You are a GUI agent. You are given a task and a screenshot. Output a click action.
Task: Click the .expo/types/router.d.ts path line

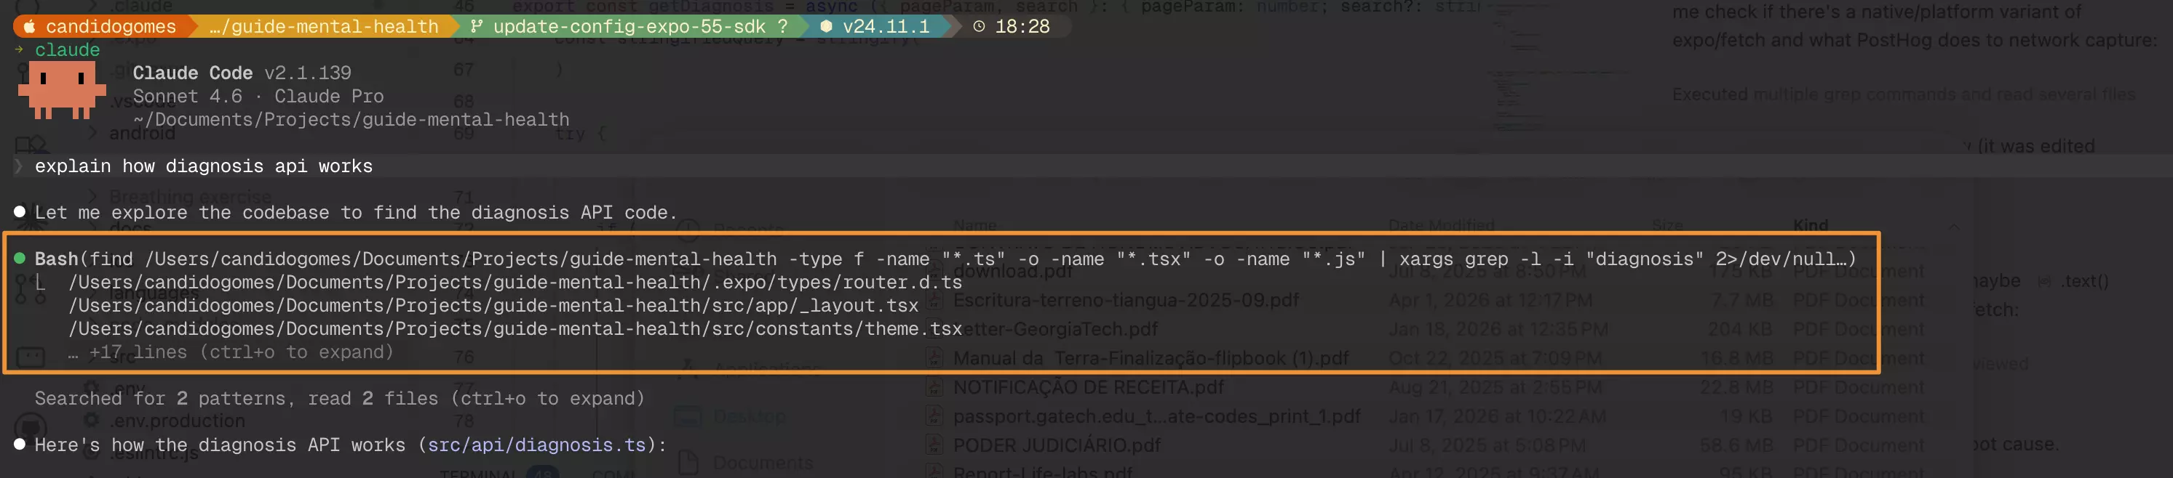515,282
